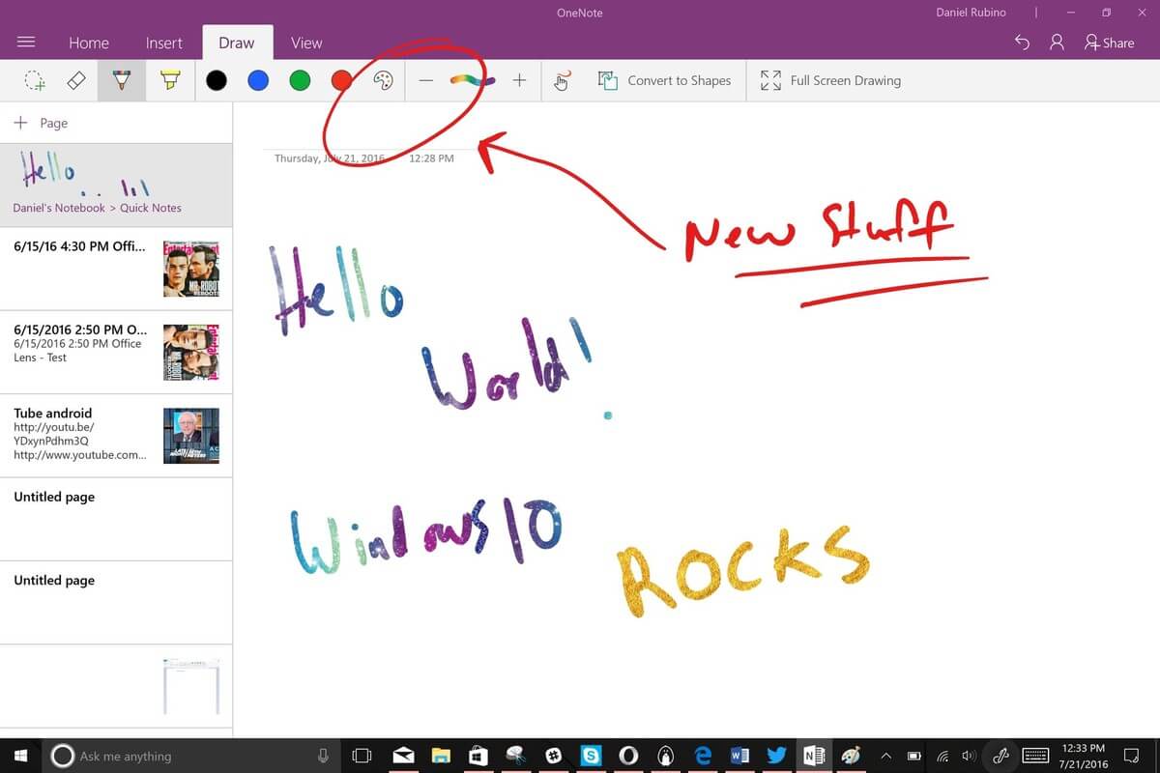Toggle the red ink color
Screen dimensions: 1160x773
(341, 80)
